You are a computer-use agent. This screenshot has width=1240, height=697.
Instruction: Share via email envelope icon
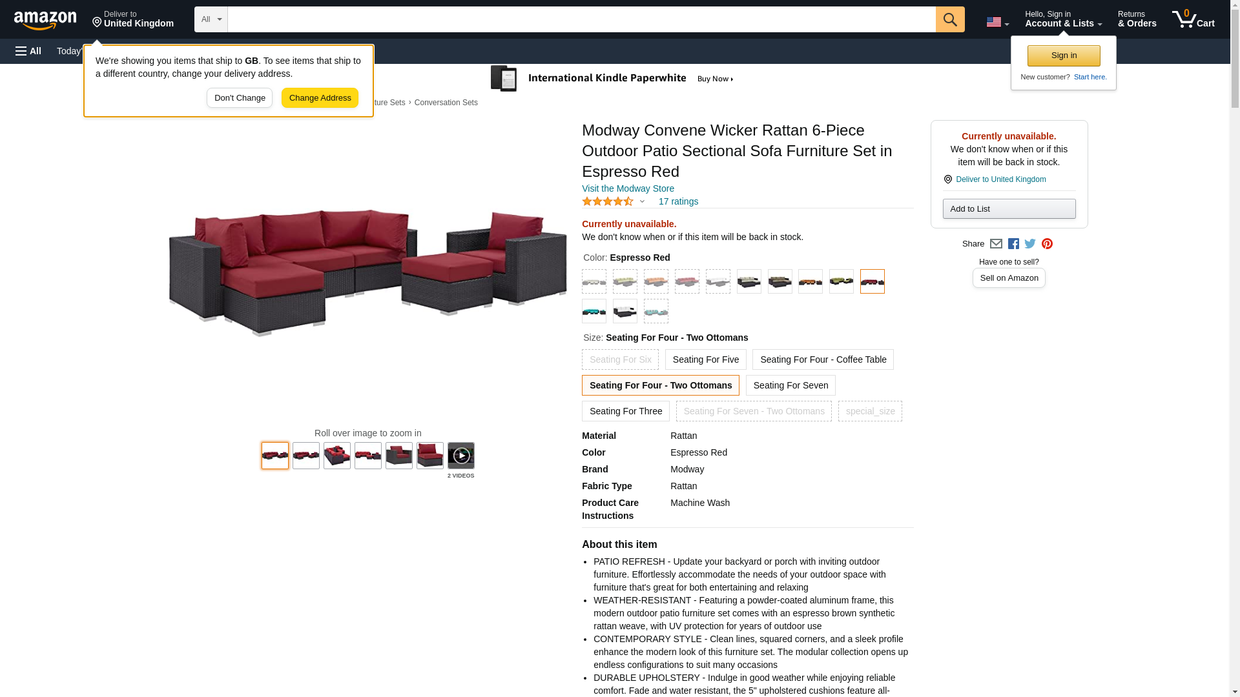pos(996,244)
